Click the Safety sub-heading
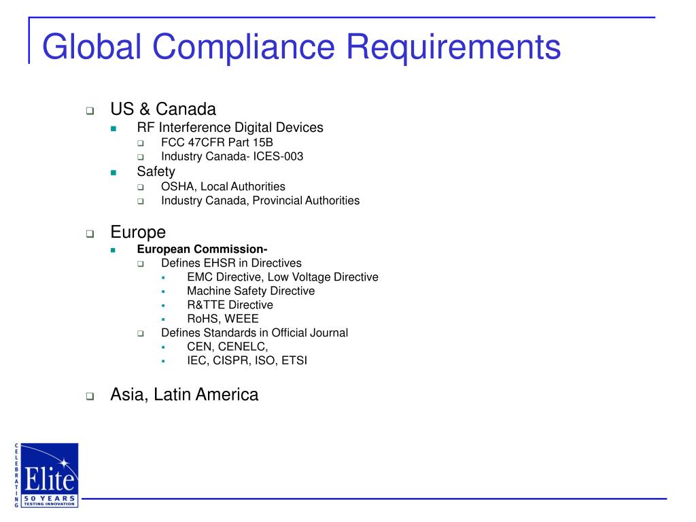The height and width of the screenshot is (522, 696). [x=156, y=171]
